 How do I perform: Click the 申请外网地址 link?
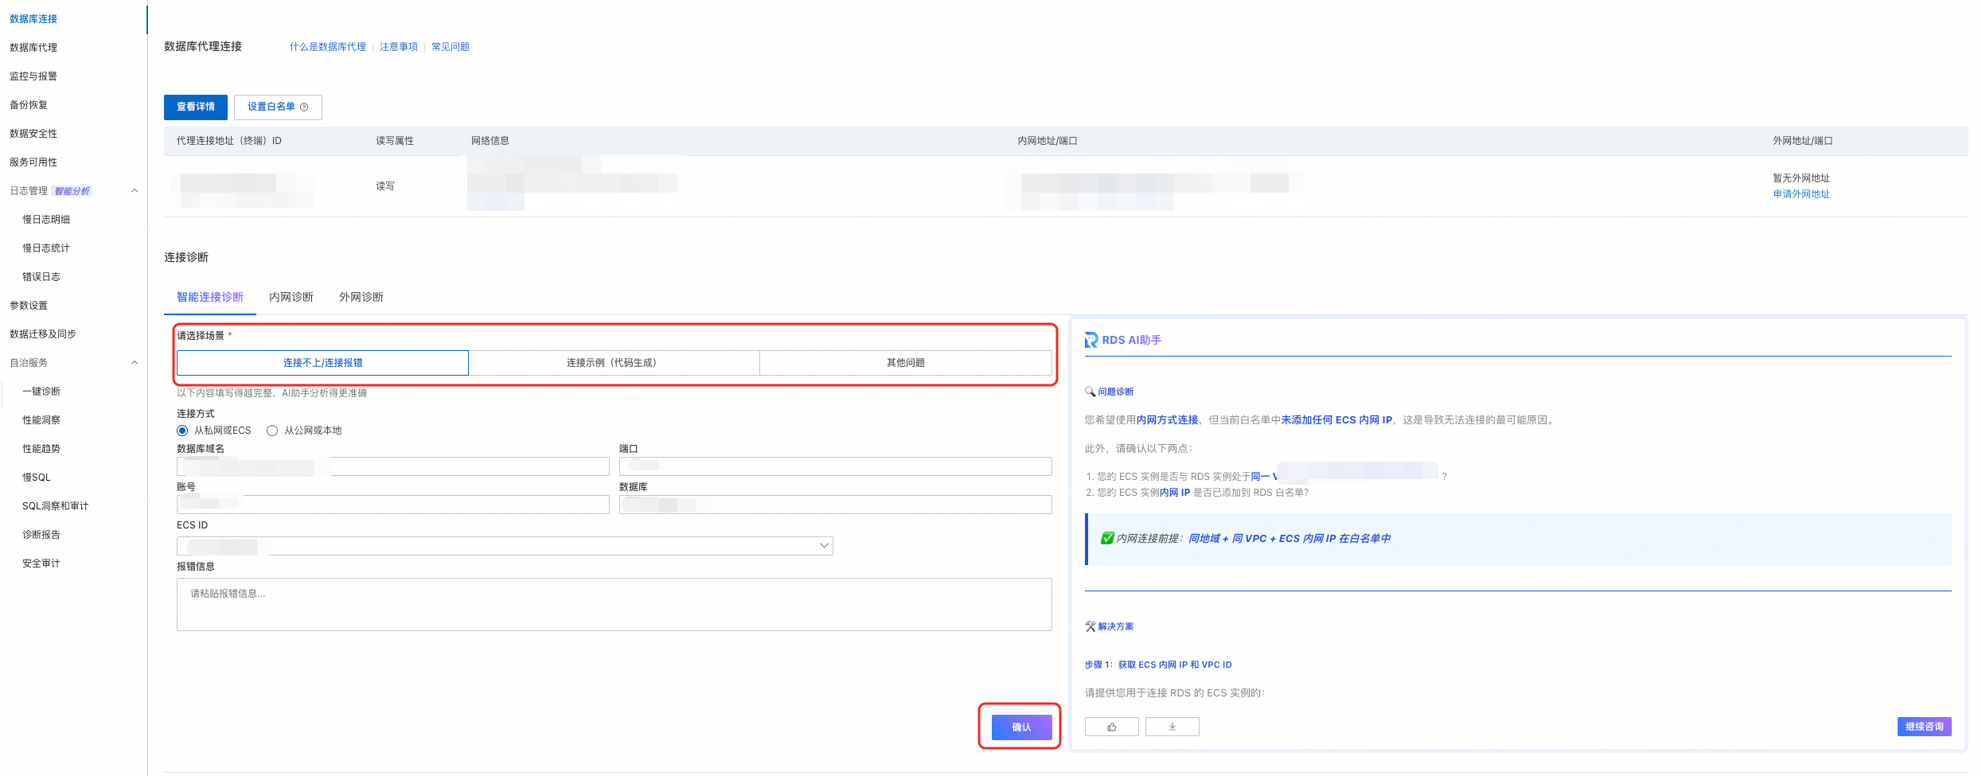pos(1801,194)
